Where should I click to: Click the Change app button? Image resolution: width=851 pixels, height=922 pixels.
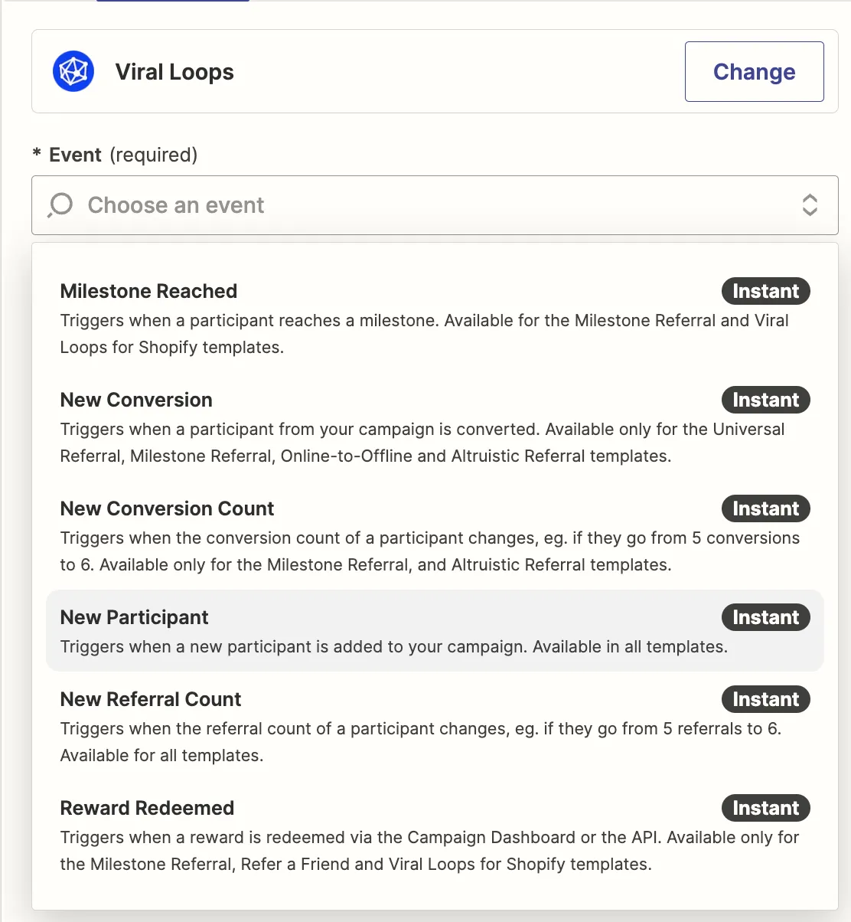coord(754,71)
